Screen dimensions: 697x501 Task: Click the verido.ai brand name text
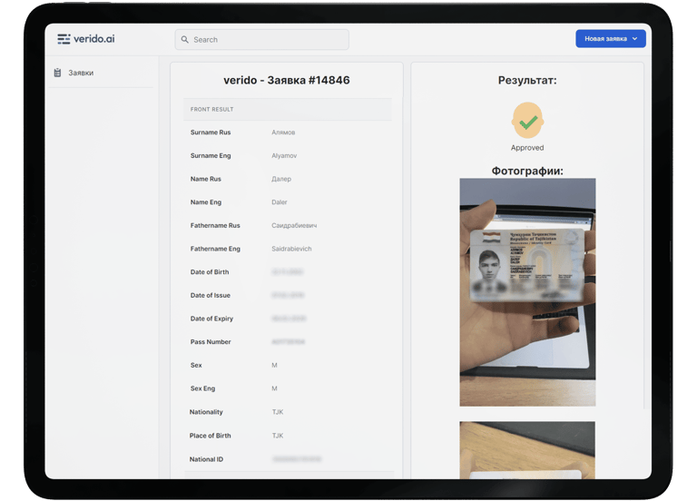[x=93, y=39]
